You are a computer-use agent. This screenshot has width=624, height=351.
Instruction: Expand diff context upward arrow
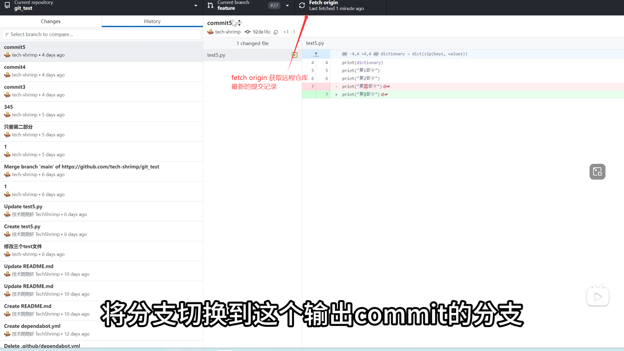pyautogui.click(x=316, y=54)
